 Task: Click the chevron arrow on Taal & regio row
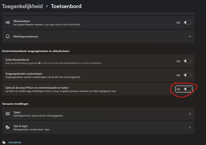click(190, 127)
